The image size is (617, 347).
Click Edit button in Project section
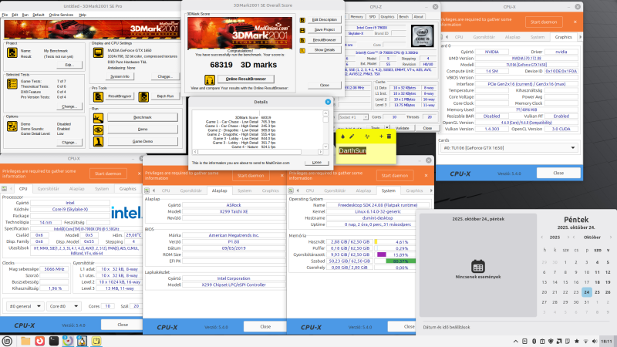click(x=69, y=65)
